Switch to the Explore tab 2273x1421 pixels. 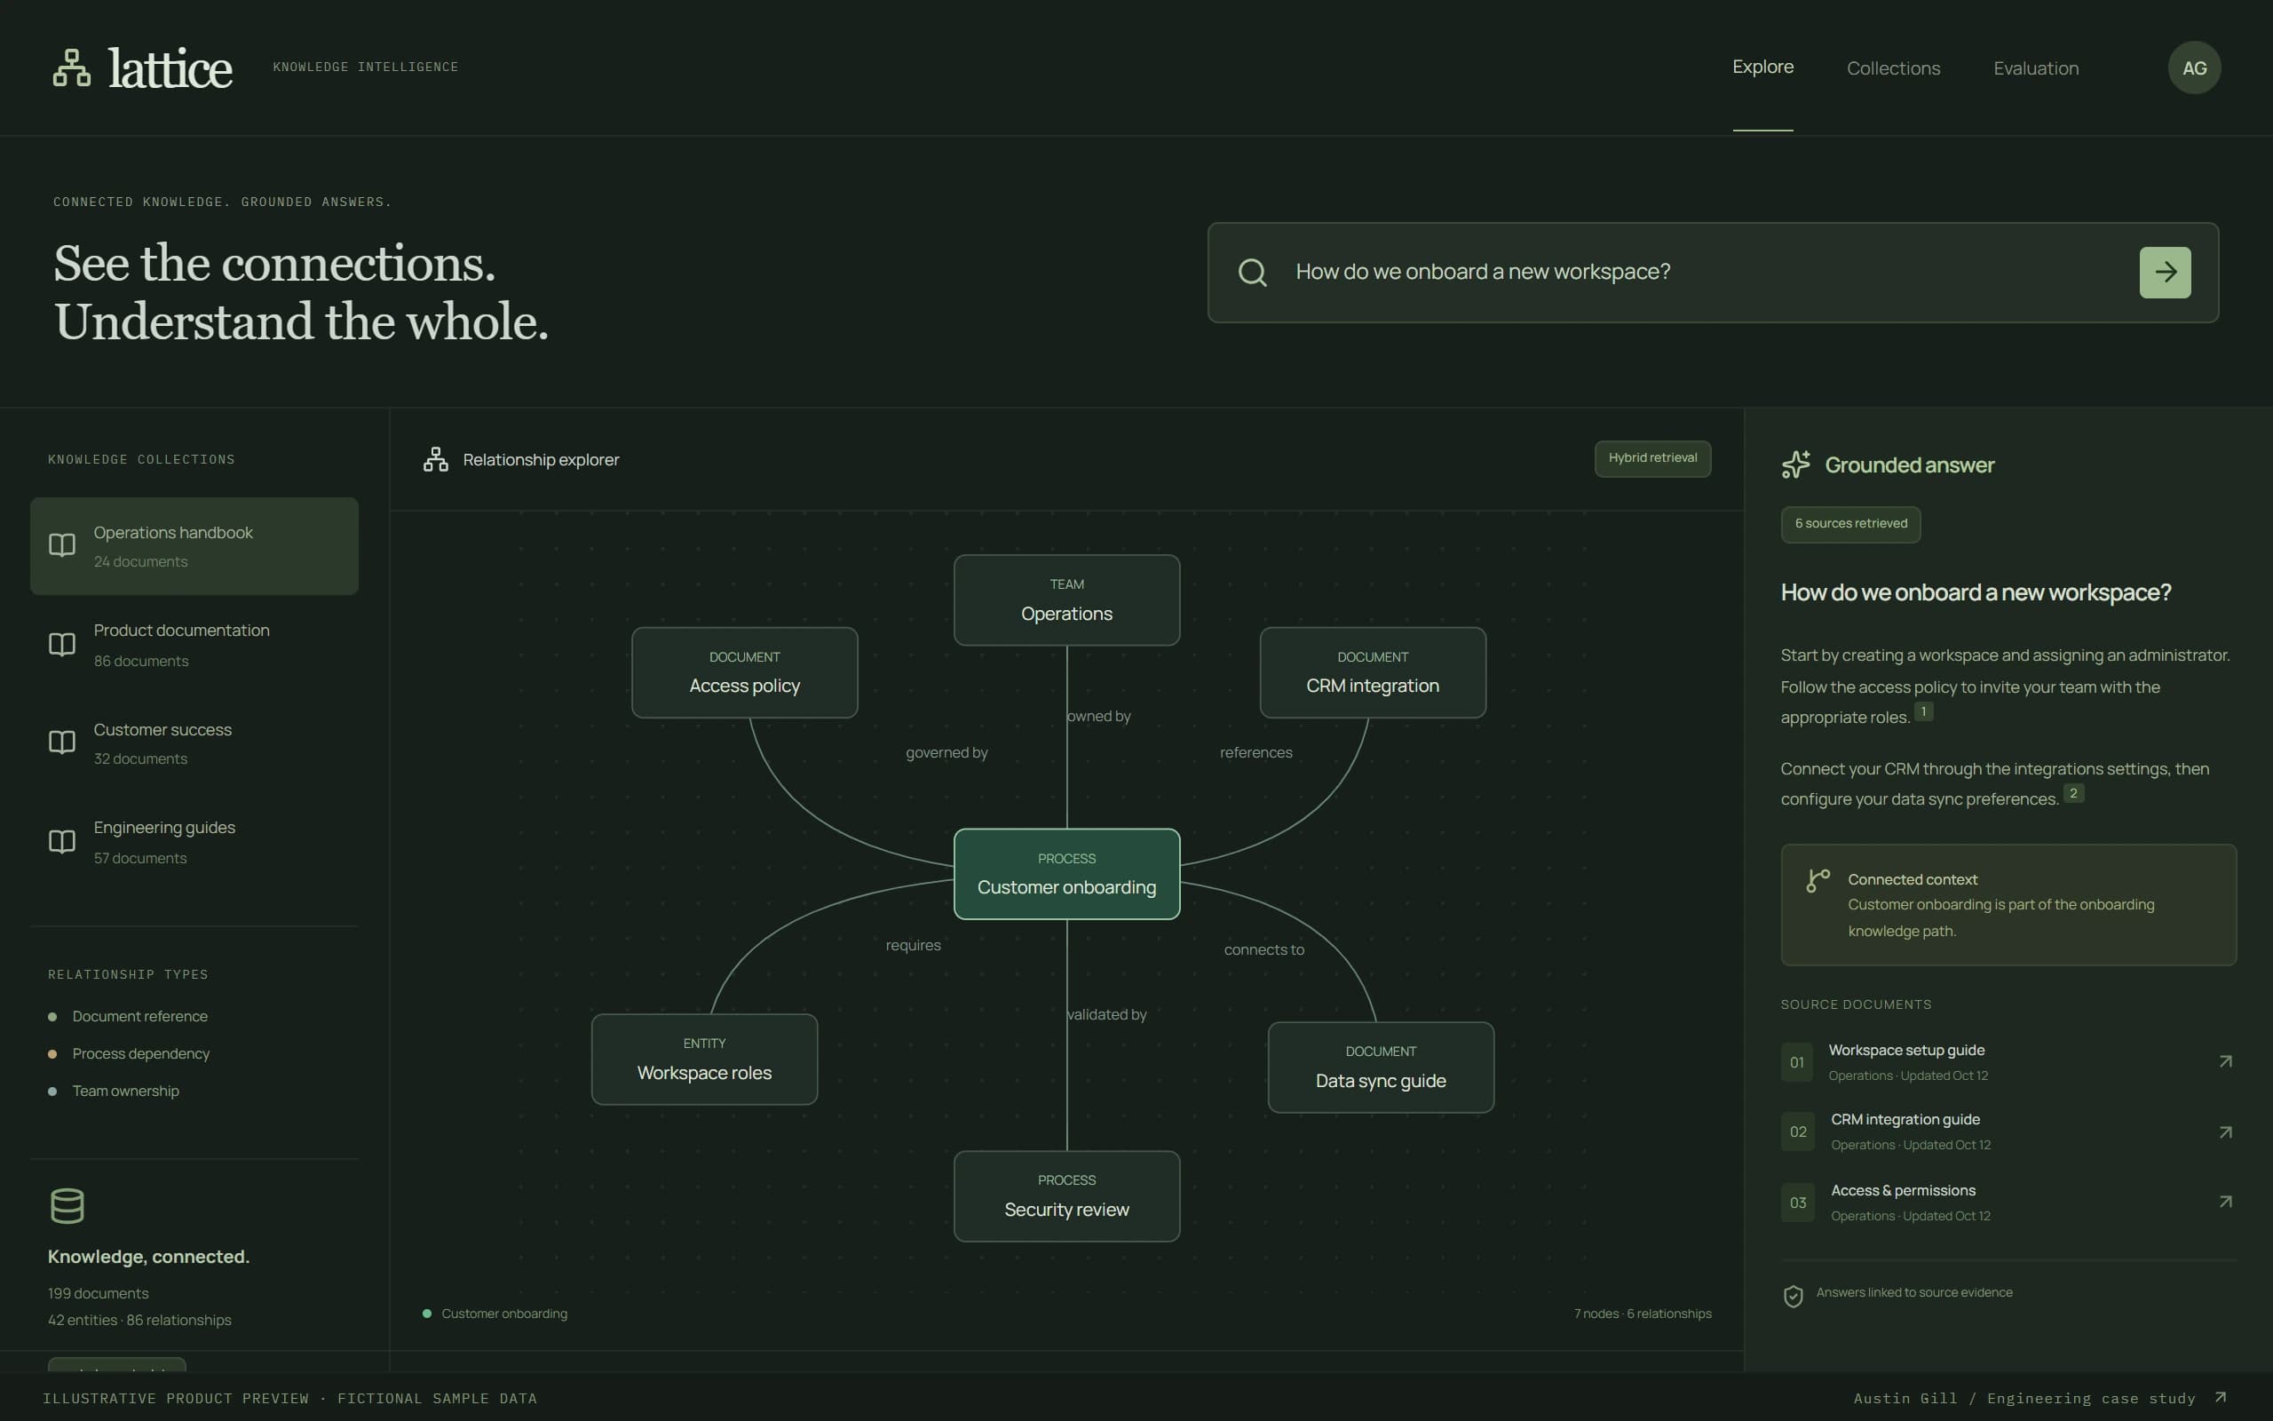coord(1763,67)
